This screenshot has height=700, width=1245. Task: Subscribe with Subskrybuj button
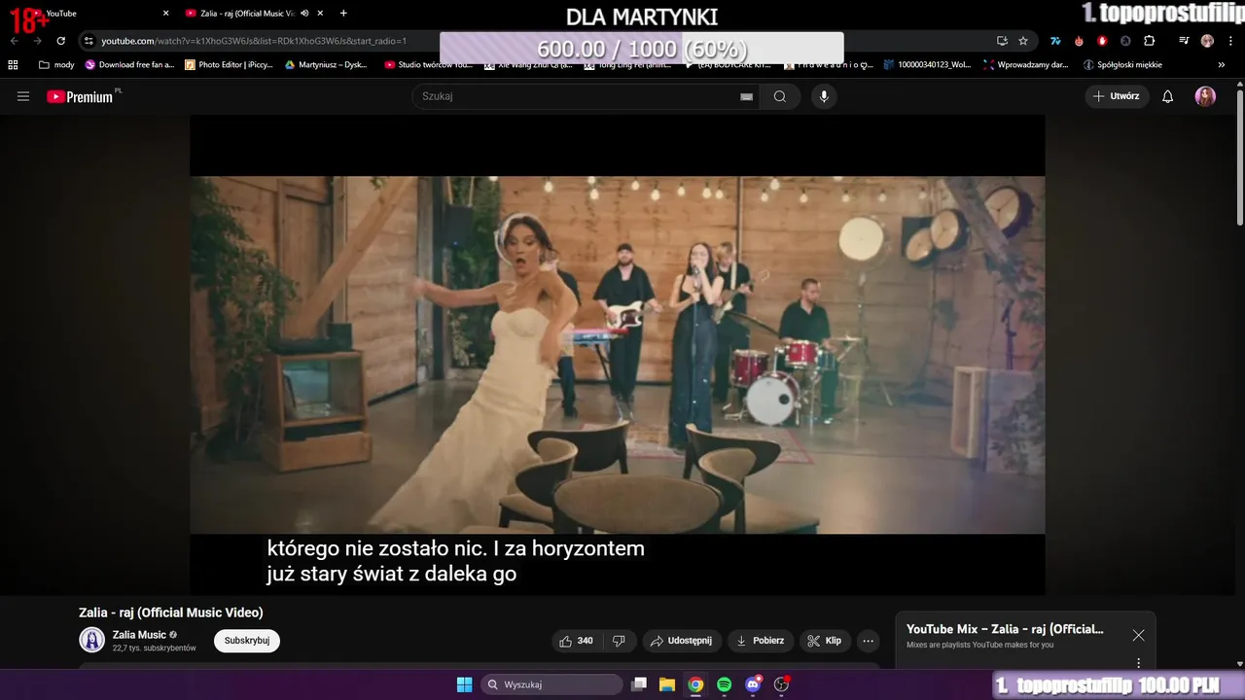(247, 641)
